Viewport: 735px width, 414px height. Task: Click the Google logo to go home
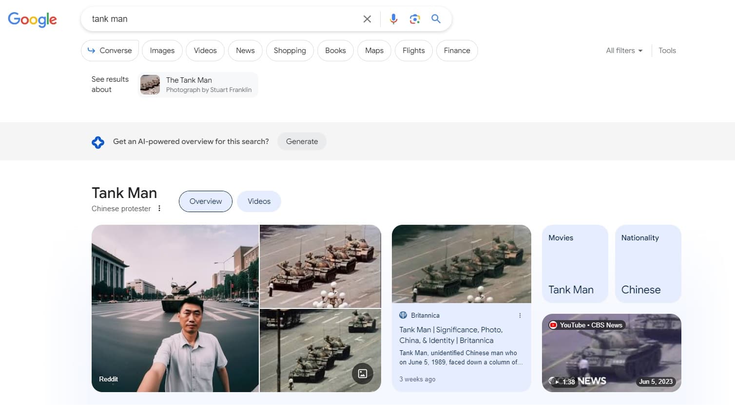coord(32,19)
